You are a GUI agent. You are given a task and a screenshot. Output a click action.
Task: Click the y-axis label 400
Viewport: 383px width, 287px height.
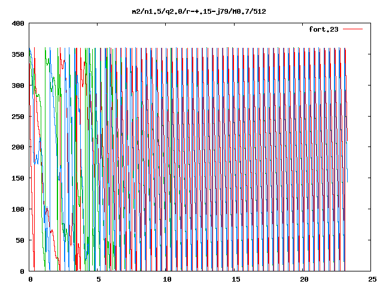[18, 23]
